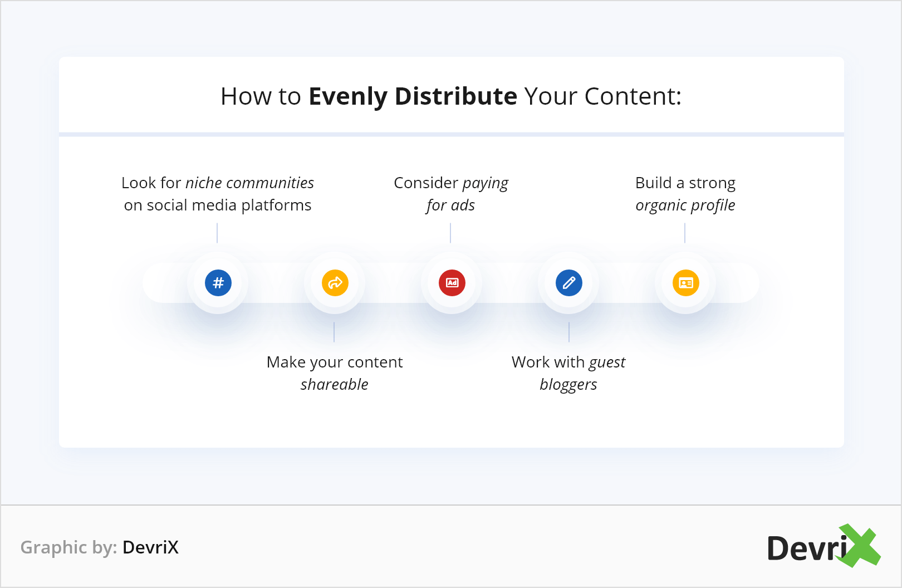Image resolution: width=902 pixels, height=588 pixels.
Task: Click the DevriX logo at bottom right
Action: 823,547
